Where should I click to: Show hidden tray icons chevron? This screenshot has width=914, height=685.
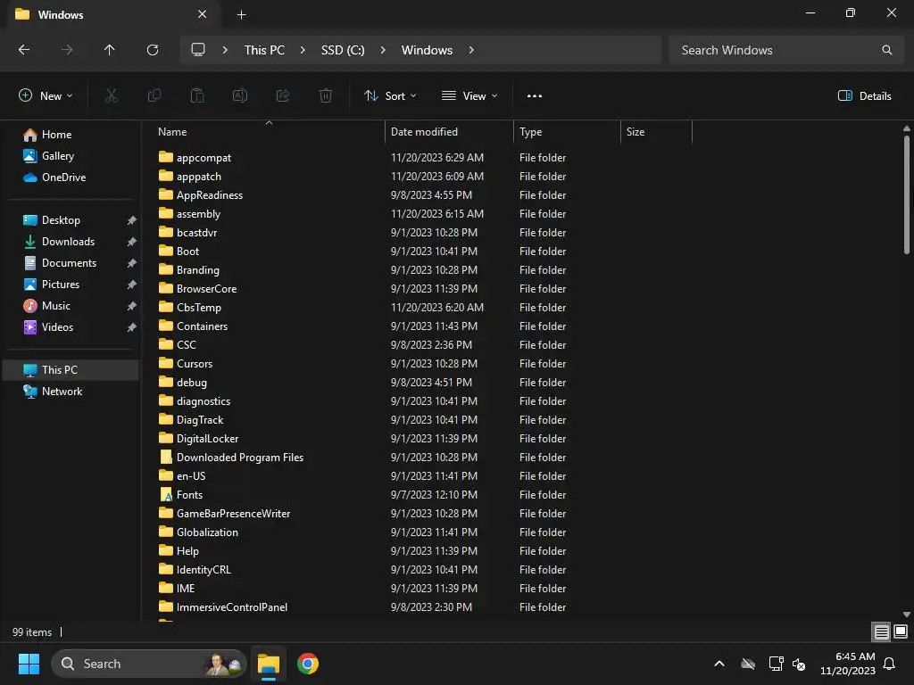pyautogui.click(x=719, y=664)
